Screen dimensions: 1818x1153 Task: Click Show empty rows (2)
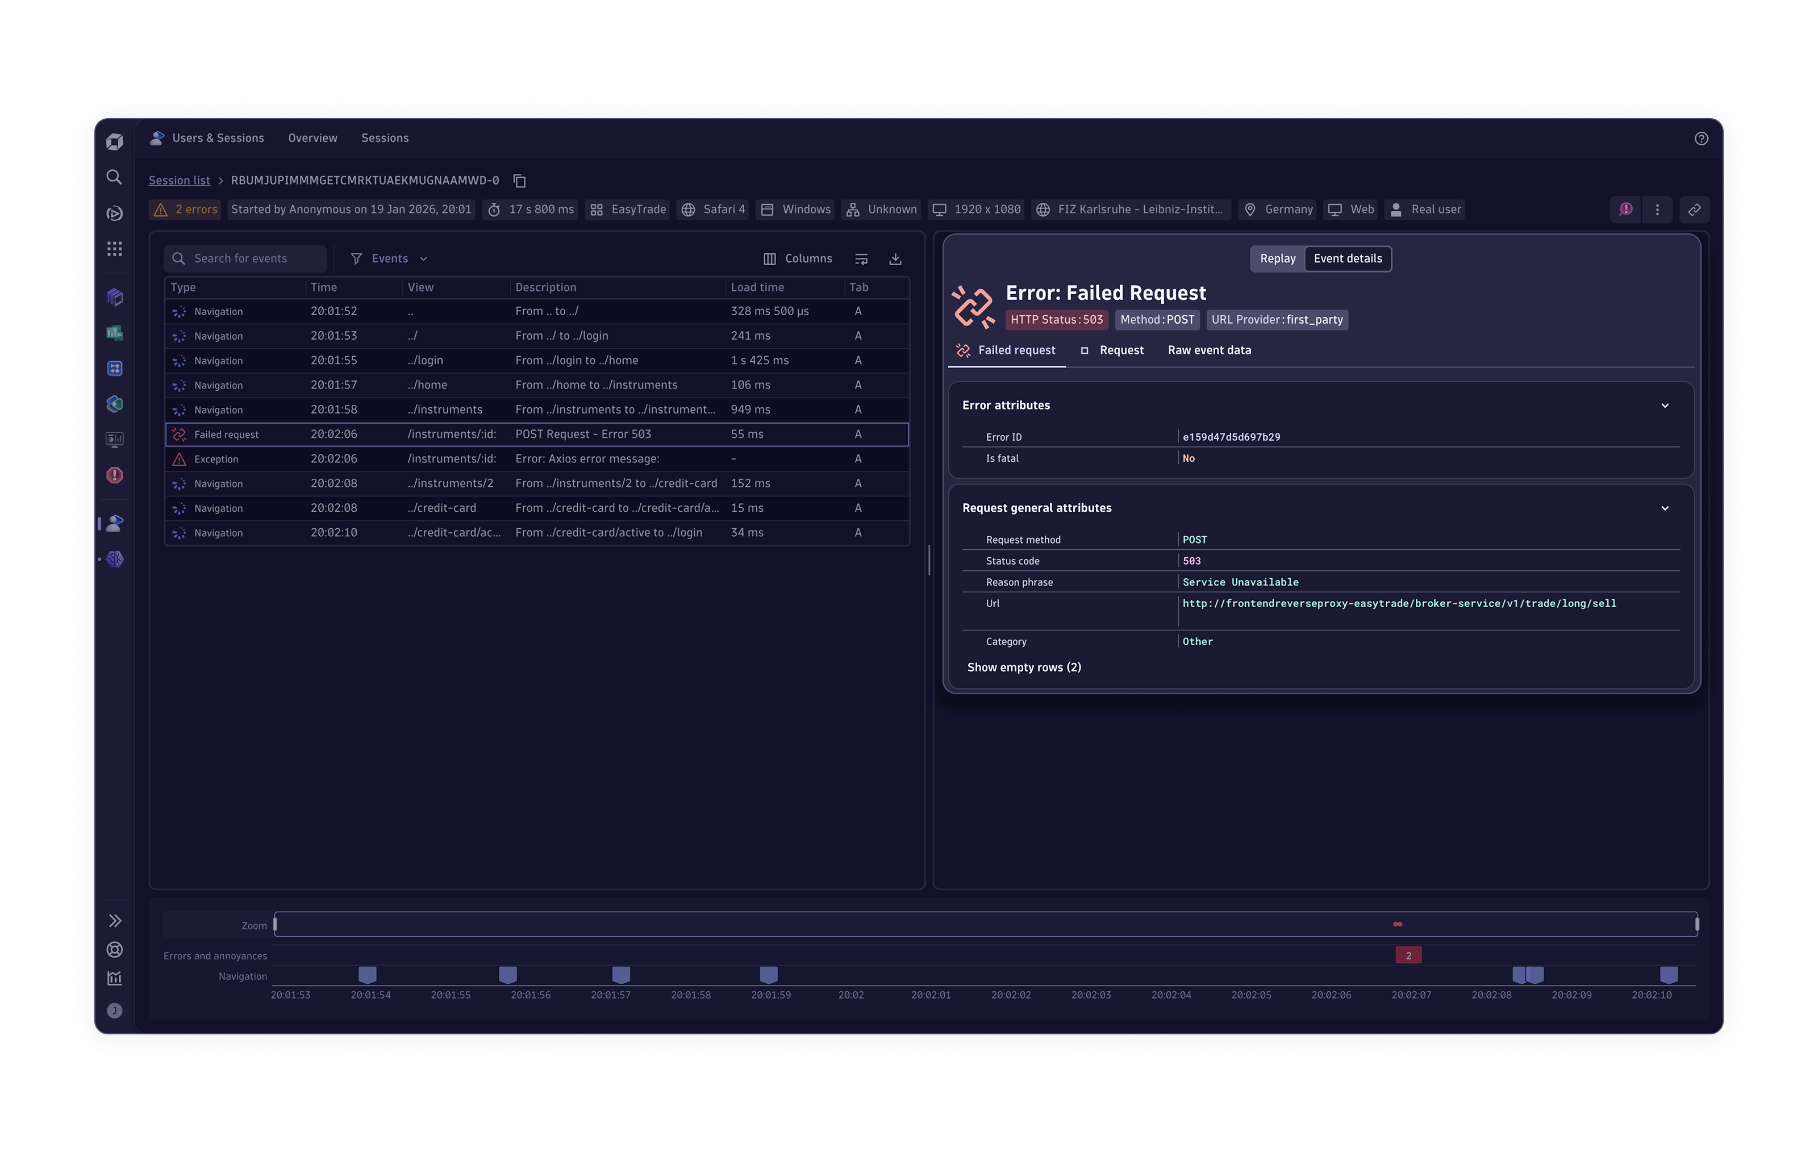1024,667
